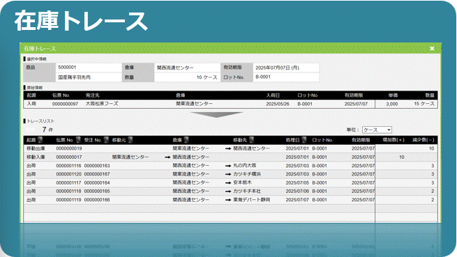
Task: Open the filter icon beside 伝票 No. header
Action: pyautogui.click(x=78, y=140)
